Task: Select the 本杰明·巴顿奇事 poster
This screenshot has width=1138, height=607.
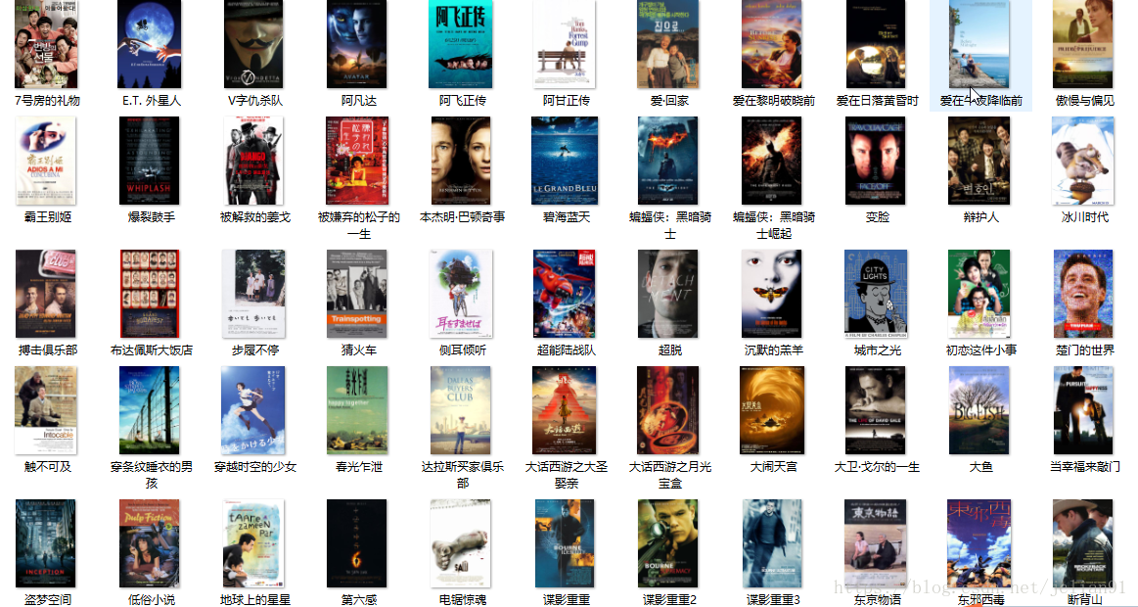Action: point(461,161)
